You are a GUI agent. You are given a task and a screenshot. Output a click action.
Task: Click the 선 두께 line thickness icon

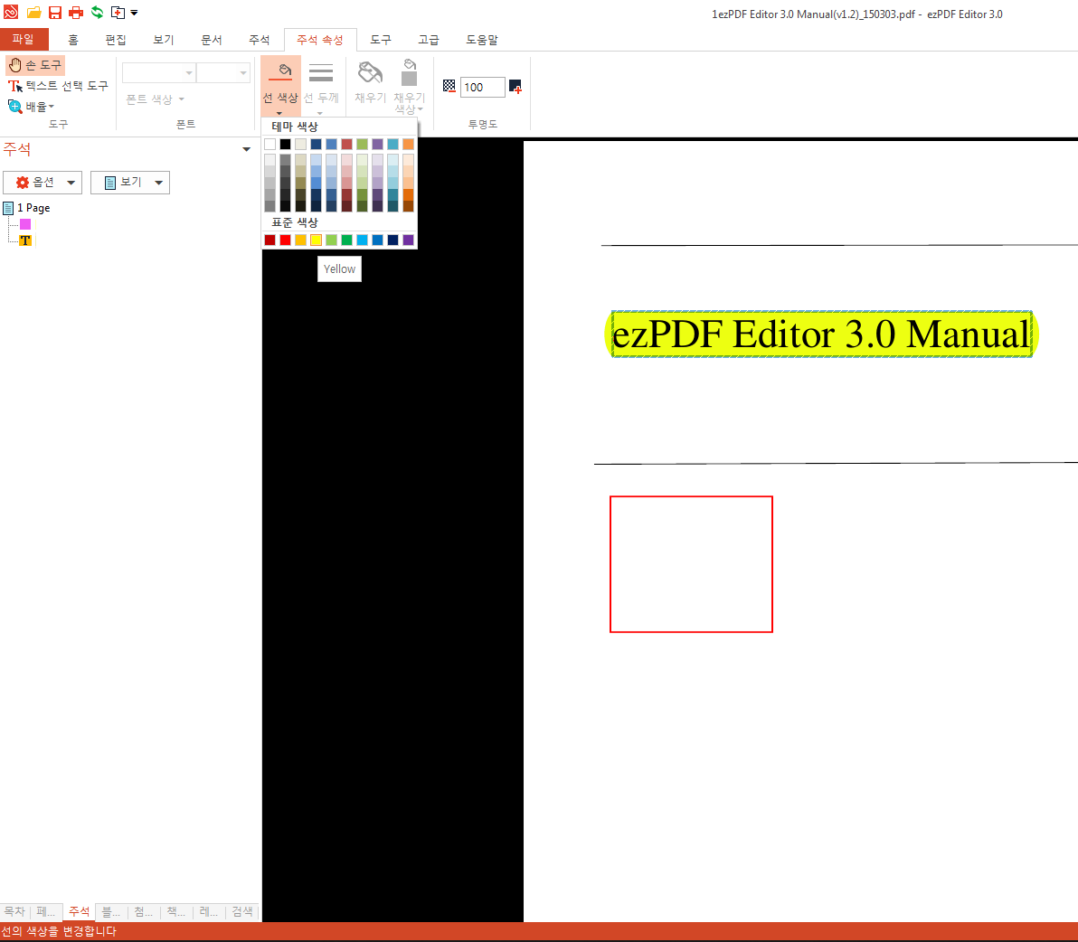tap(321, 71)
